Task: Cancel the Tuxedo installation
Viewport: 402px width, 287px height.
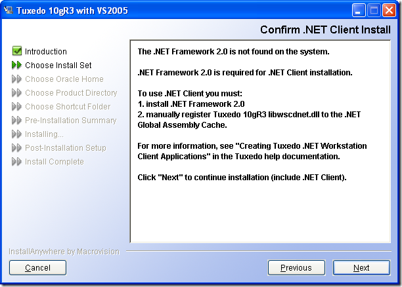Action: pyautogui.click(x=37, y=267)
